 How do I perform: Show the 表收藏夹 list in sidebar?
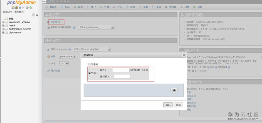point(19,12)
